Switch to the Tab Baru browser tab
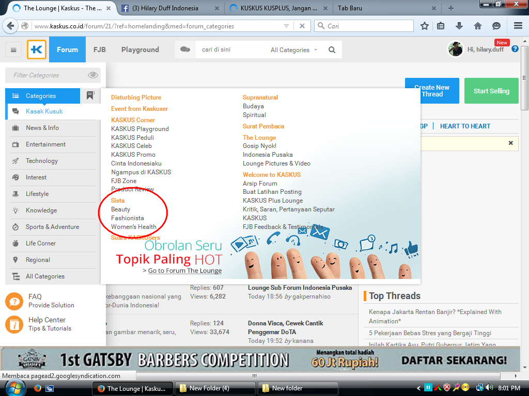The image size is (529, 396). click(385, 8)
